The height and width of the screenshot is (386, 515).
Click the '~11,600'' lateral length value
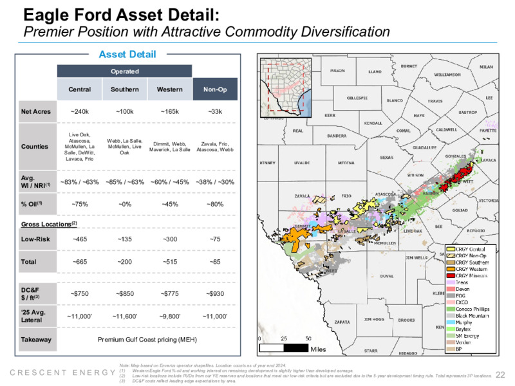(124, 317)
